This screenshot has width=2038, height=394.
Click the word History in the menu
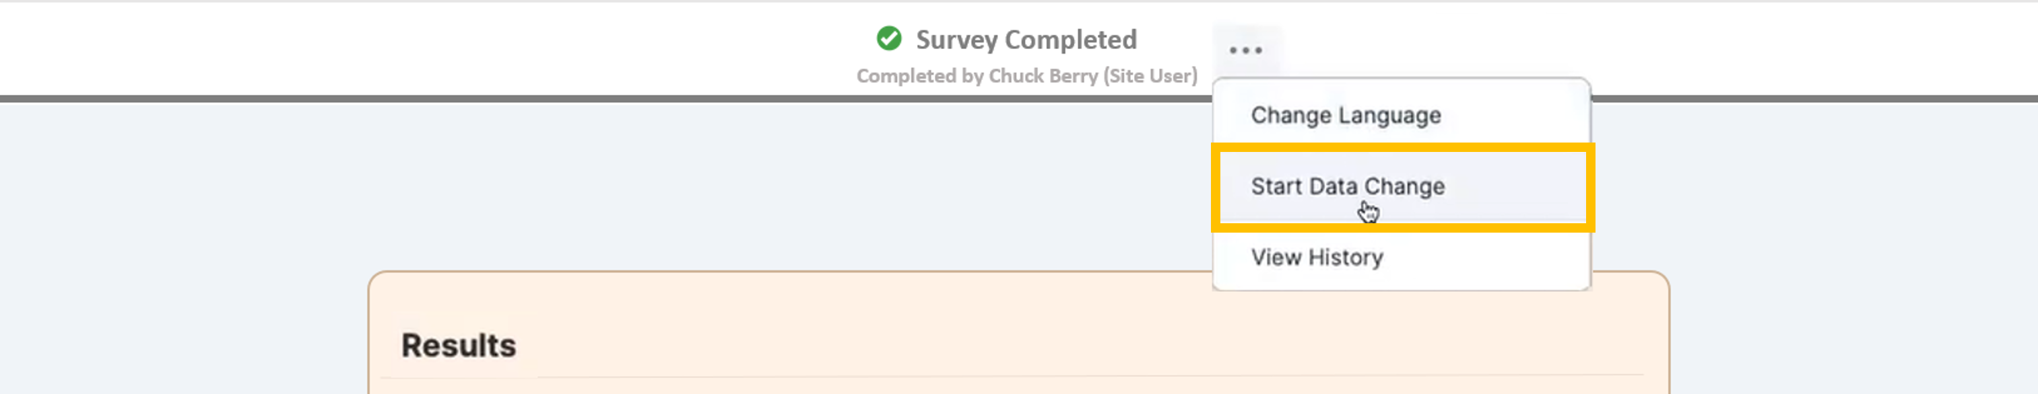click(1345, 258)
